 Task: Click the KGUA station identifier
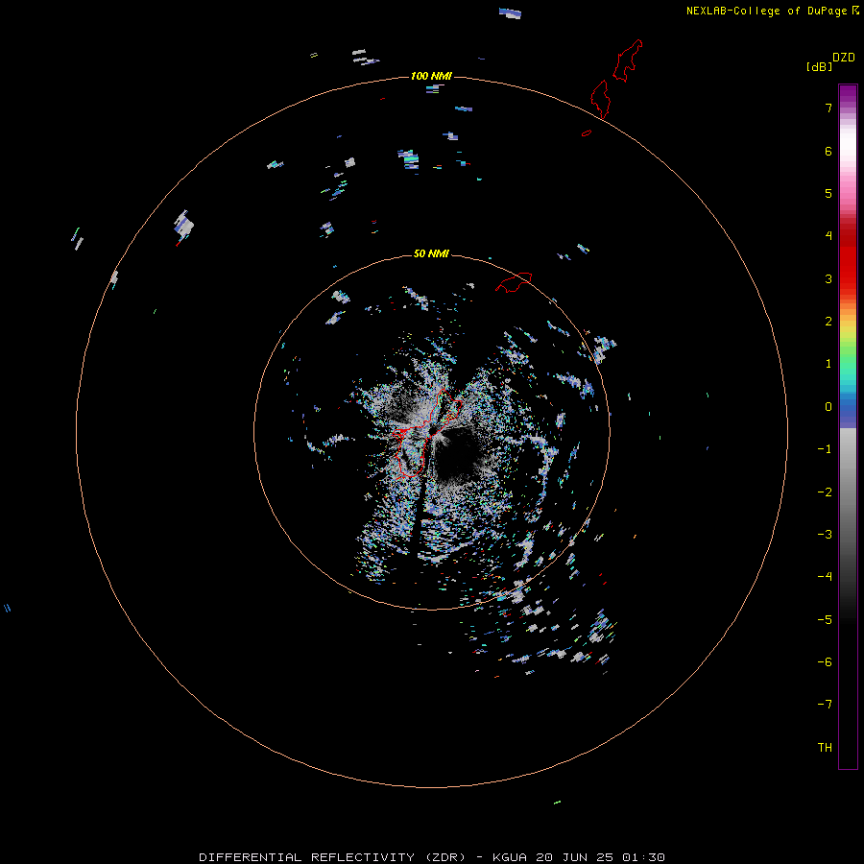509,857
